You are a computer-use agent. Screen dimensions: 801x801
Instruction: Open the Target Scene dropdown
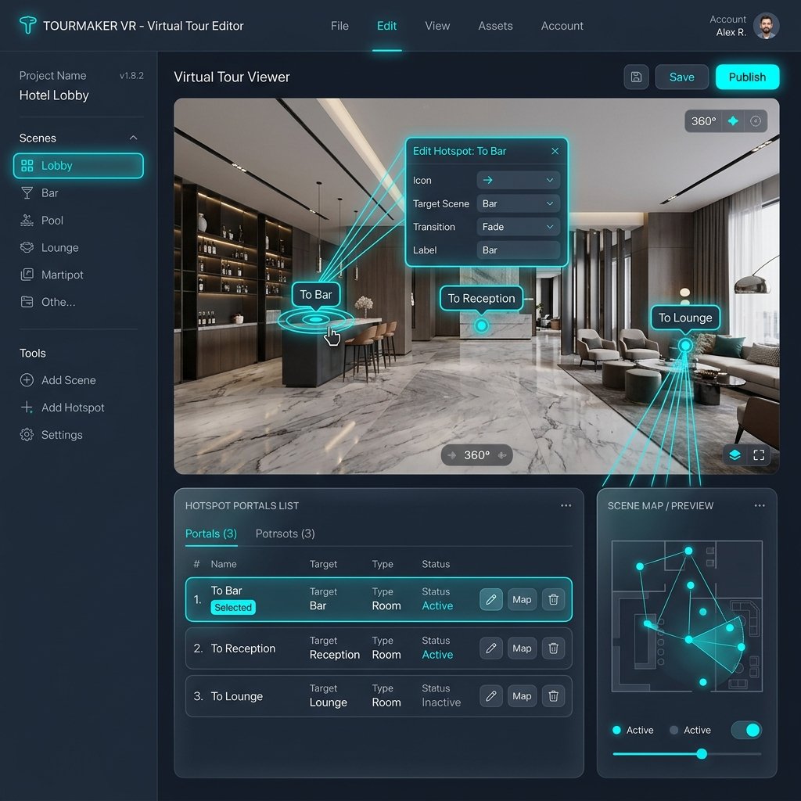(518, 203)
